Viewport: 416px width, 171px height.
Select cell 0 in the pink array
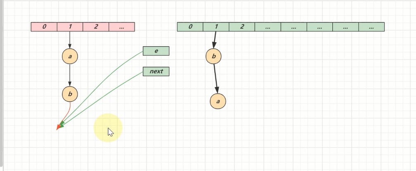click(44, 27)
